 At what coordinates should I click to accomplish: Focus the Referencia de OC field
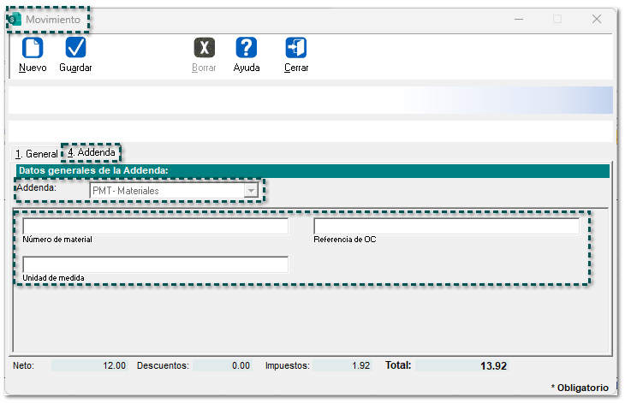pyautogui.click(x=446, y=227)
